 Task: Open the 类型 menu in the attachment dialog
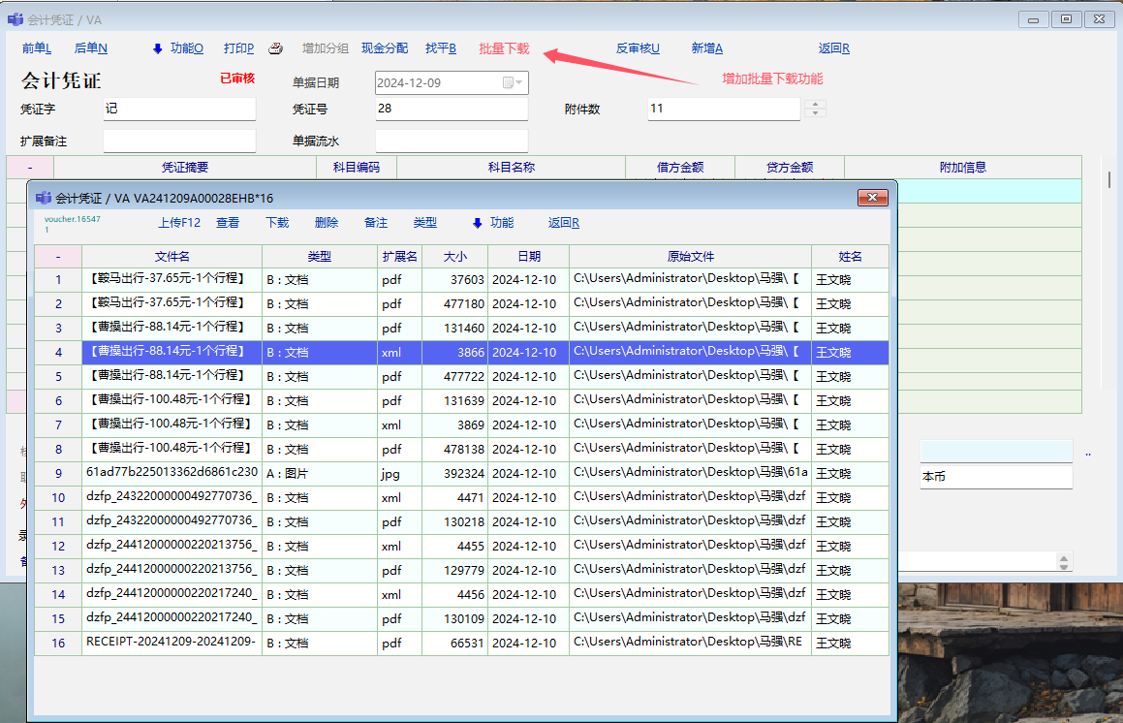(x=424, y=223)
